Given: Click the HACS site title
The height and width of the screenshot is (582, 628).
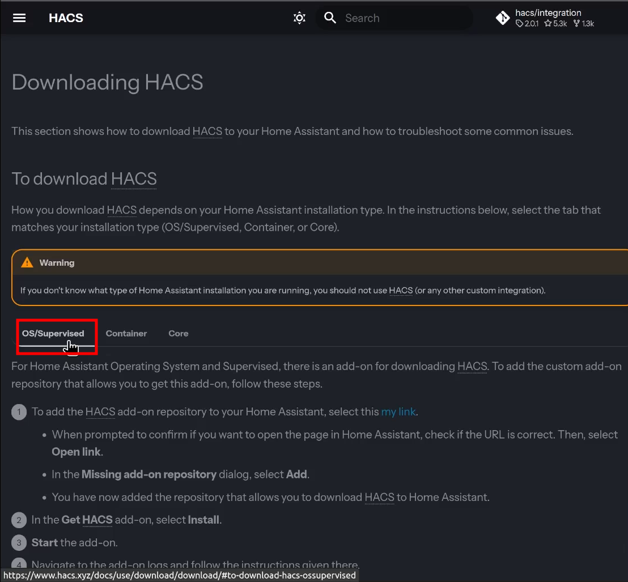Looking at the screenshot, I should [66, 18].
